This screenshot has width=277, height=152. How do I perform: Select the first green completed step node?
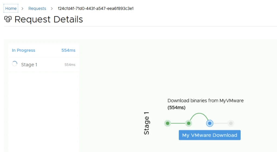coord(167,123)
